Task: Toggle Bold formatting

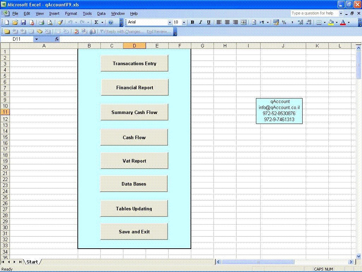Action: click(192, 22)
